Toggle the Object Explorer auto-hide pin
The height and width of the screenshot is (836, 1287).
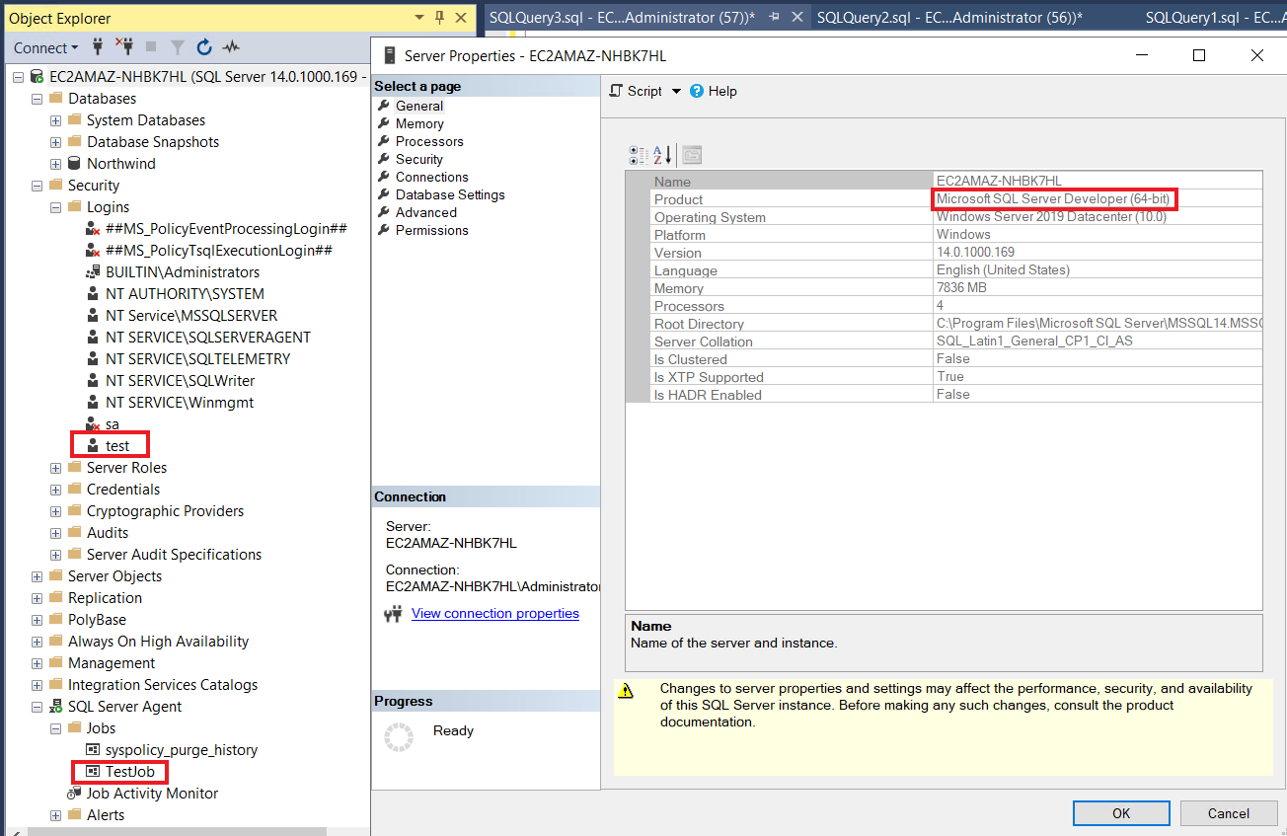(439, 18)
